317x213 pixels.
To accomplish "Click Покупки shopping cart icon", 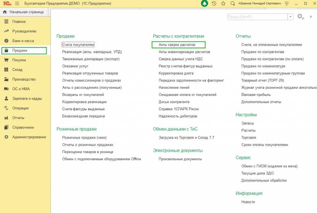I will coord(7,60).
